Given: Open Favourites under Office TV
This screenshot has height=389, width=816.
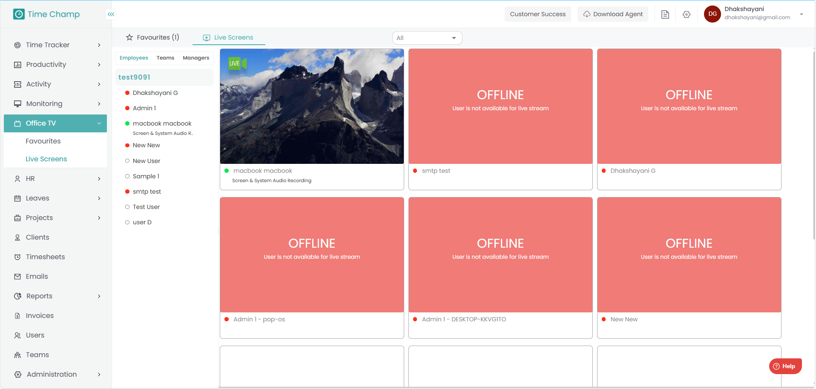Looking at the screenshot, I should (43, 141).
